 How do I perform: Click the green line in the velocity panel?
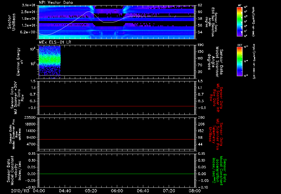tap(116, 174)
